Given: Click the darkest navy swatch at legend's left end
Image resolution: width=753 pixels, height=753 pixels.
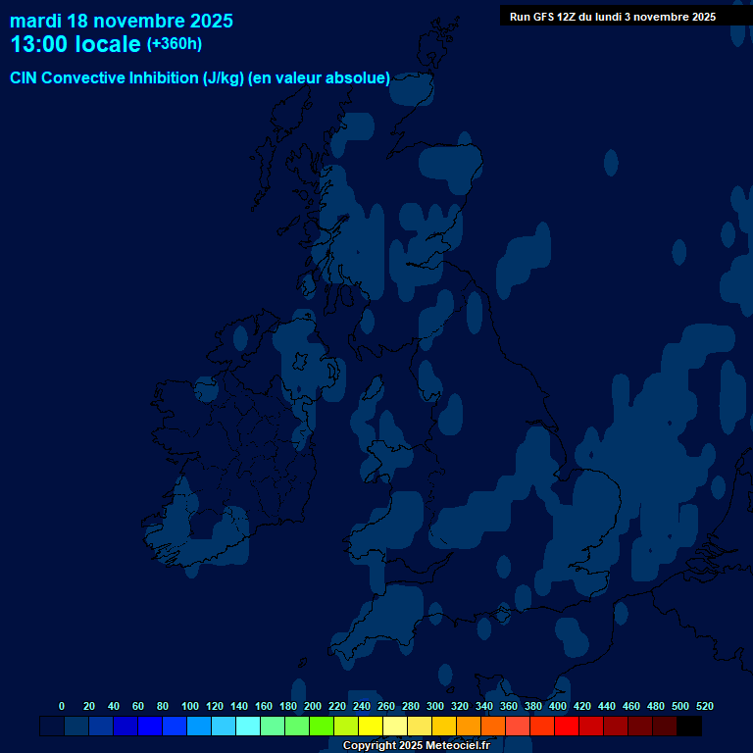Looking at the screenshot, I should pos(52,727).
